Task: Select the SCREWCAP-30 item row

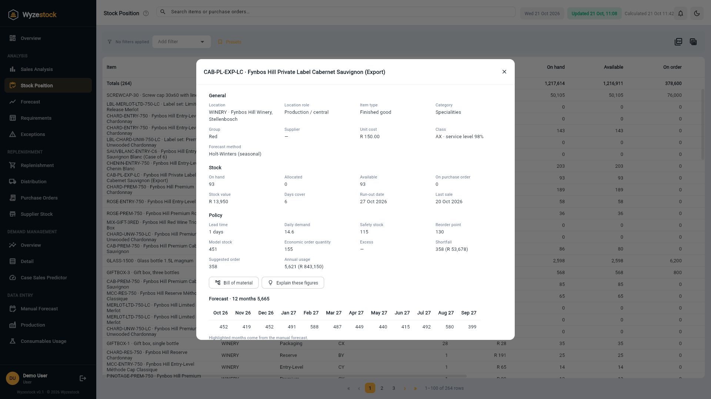Action: pos(404,95)
